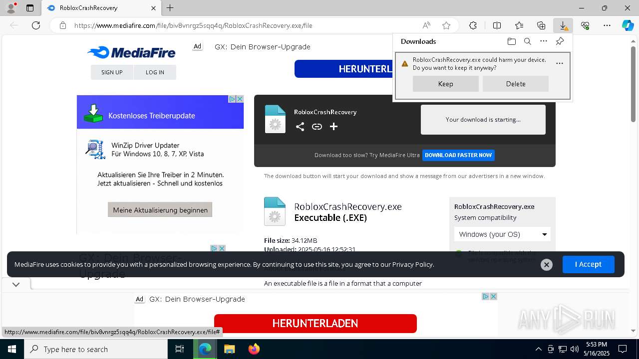This screenshot has height=359, width=639.
Task: Open AdChoices icon on Treiberupdate ad
Action: tap(232, 99)
